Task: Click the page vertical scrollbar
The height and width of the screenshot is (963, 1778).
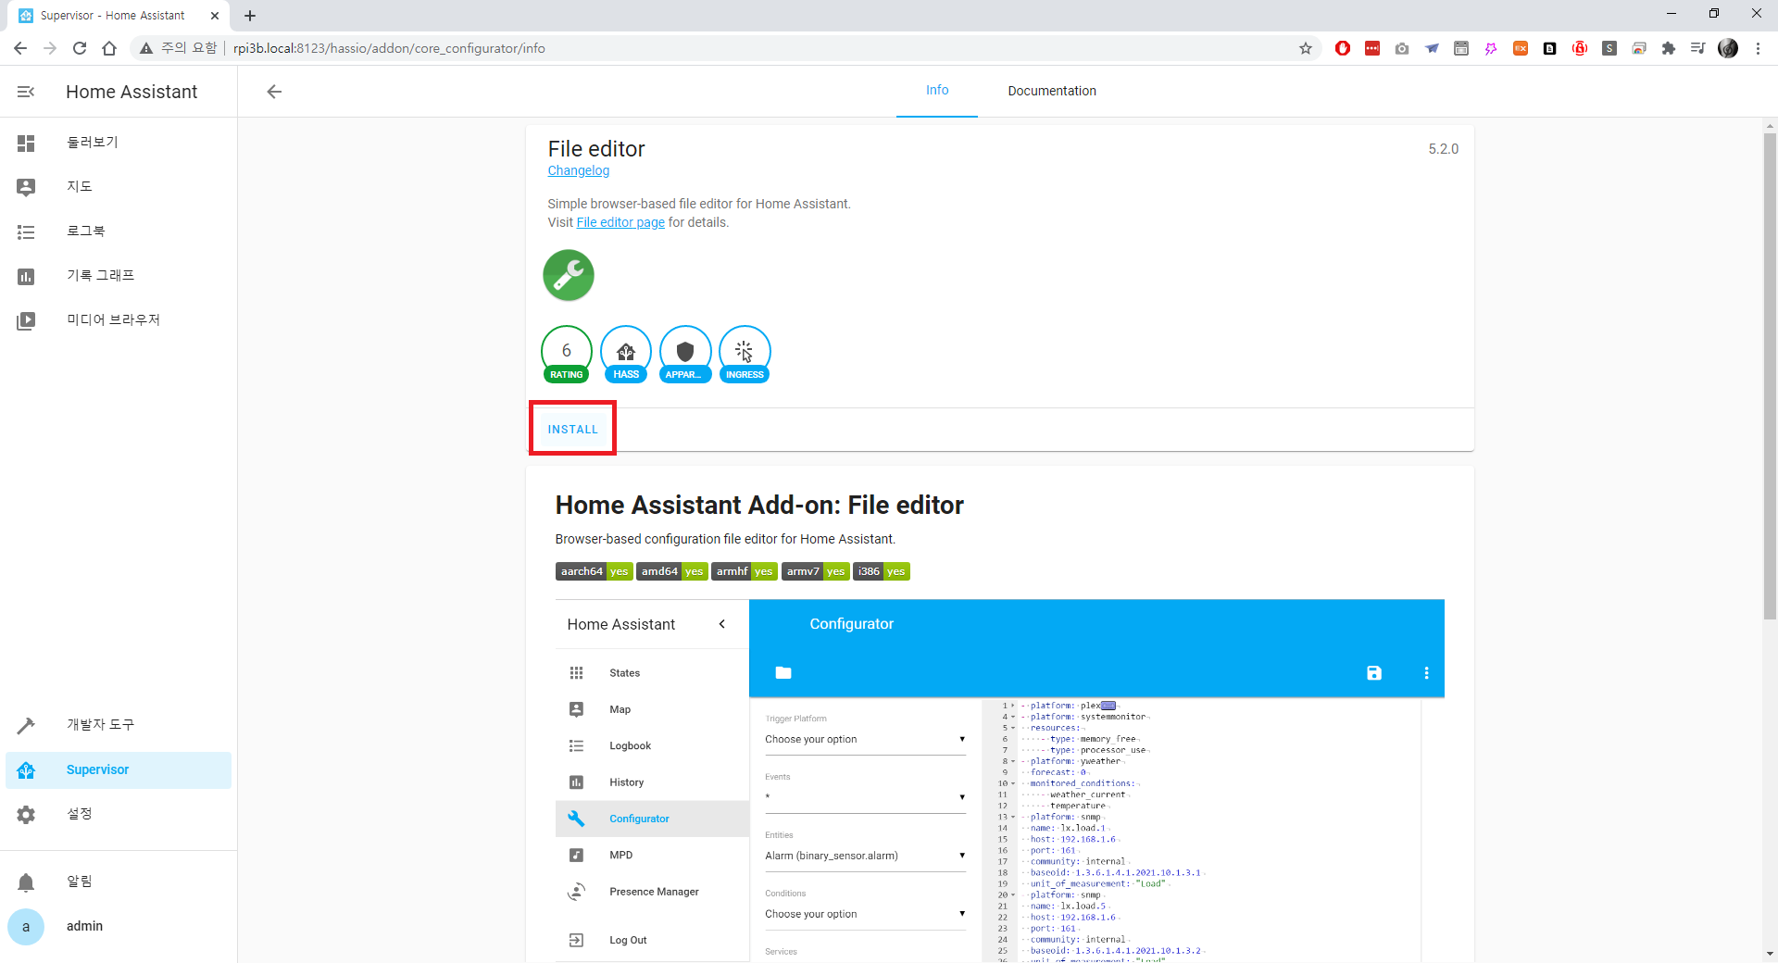Action: tap(1770, 375)
